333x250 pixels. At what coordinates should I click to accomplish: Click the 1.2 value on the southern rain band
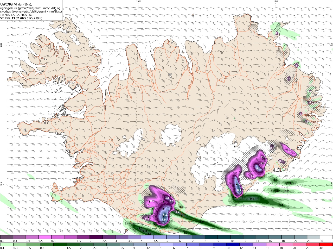(185, 233)
